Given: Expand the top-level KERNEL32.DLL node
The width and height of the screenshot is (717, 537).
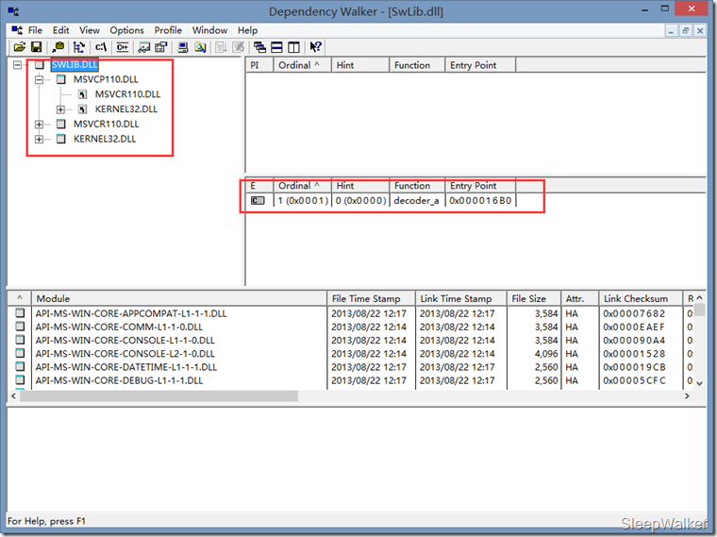Looking at the screenshot, I should pyautogui.click(x=40, y=139).
